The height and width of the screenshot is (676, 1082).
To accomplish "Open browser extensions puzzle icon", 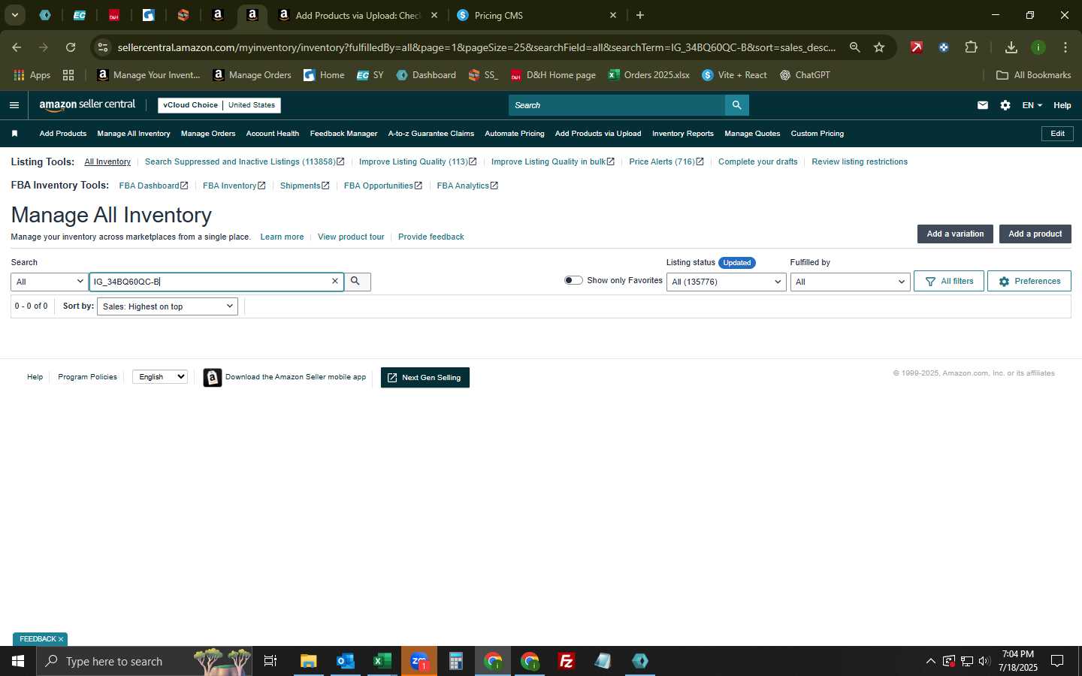I will (971, 47).
